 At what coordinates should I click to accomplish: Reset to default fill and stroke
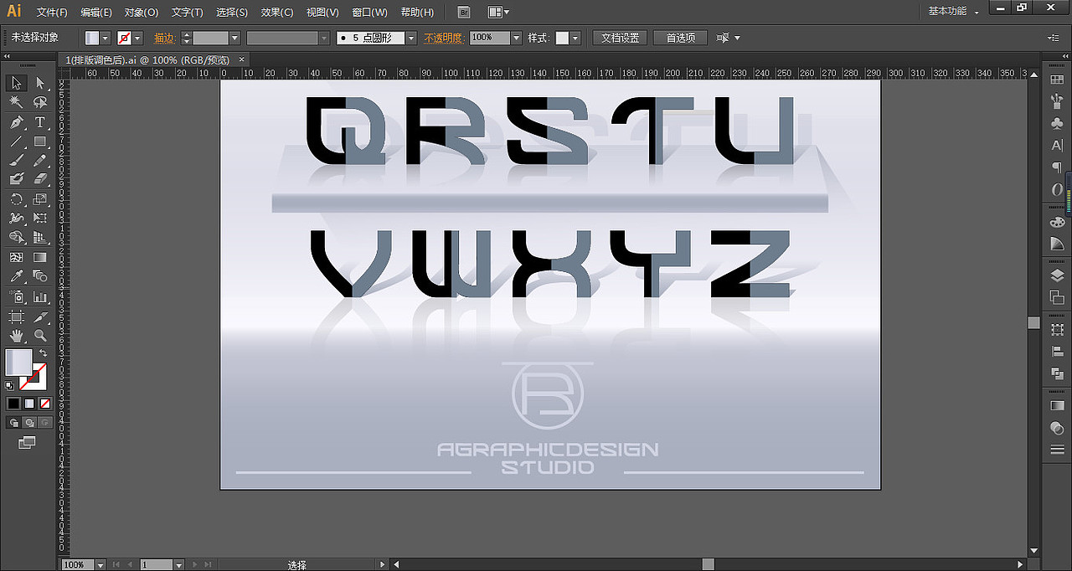pos(9,385)
